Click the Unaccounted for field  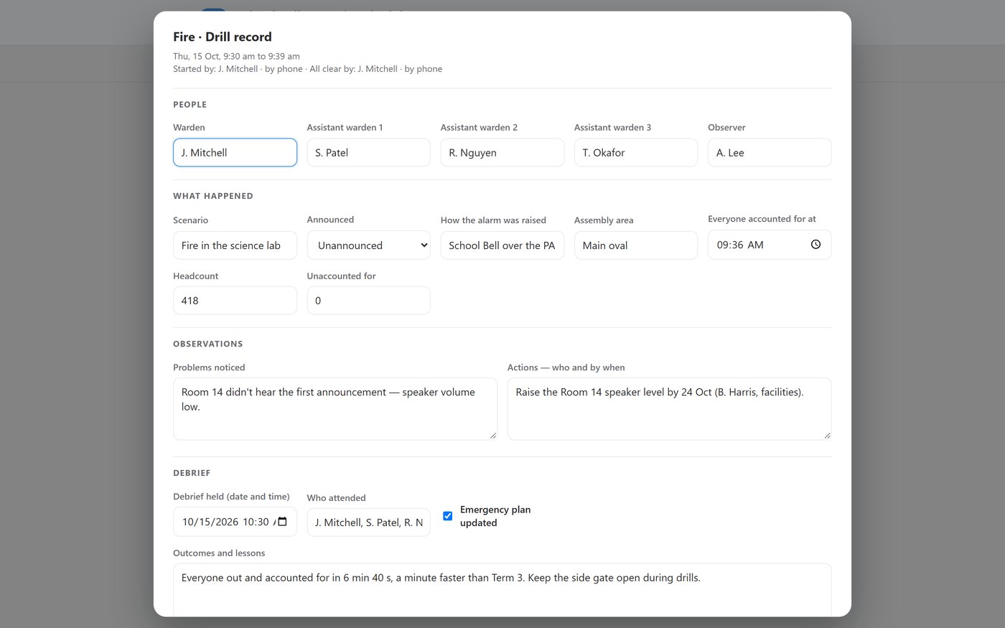368,301
